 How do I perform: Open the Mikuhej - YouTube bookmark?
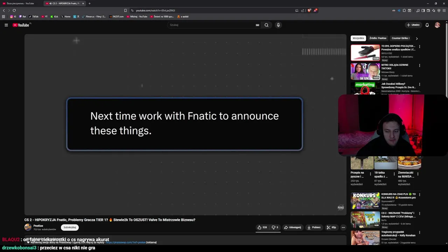pyautogui.click(x=137, y=16)
